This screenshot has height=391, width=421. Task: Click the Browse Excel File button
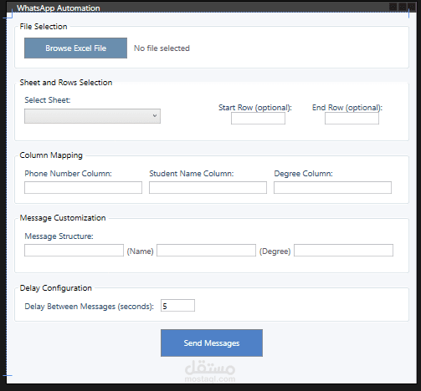[75, 48]
